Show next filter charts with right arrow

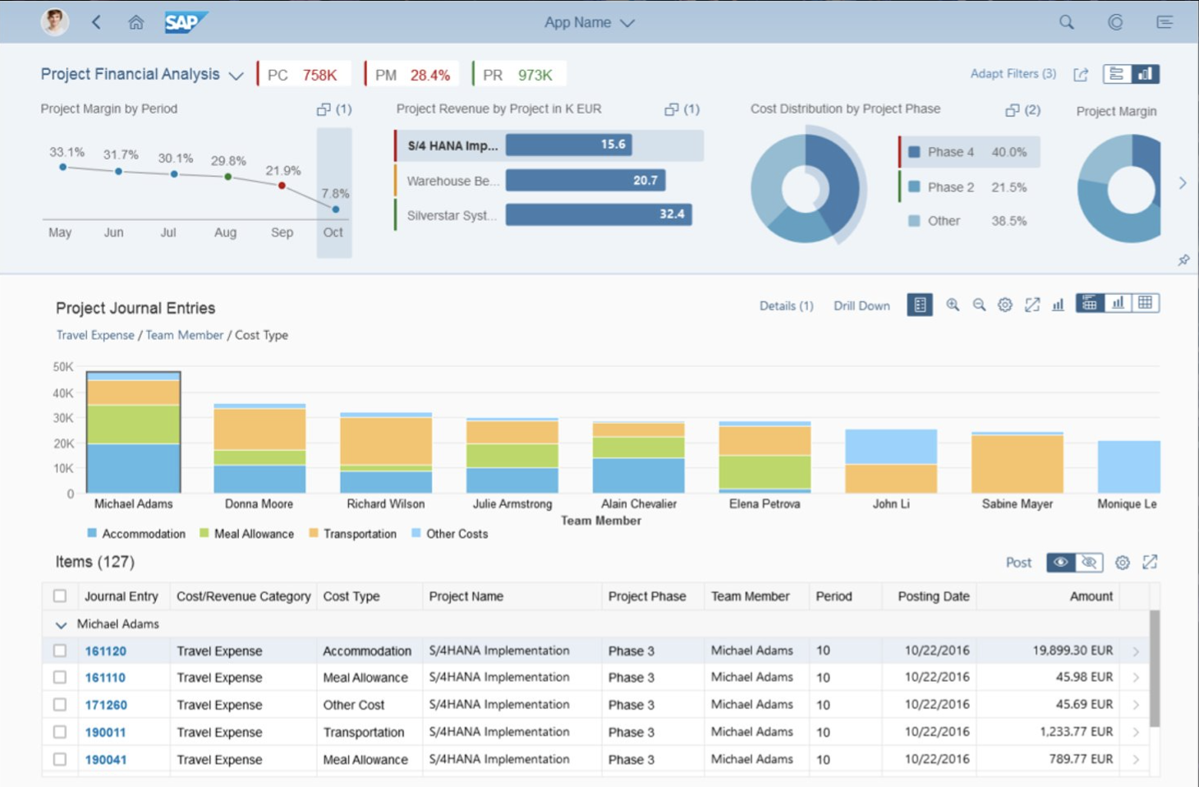point(1183,183)
